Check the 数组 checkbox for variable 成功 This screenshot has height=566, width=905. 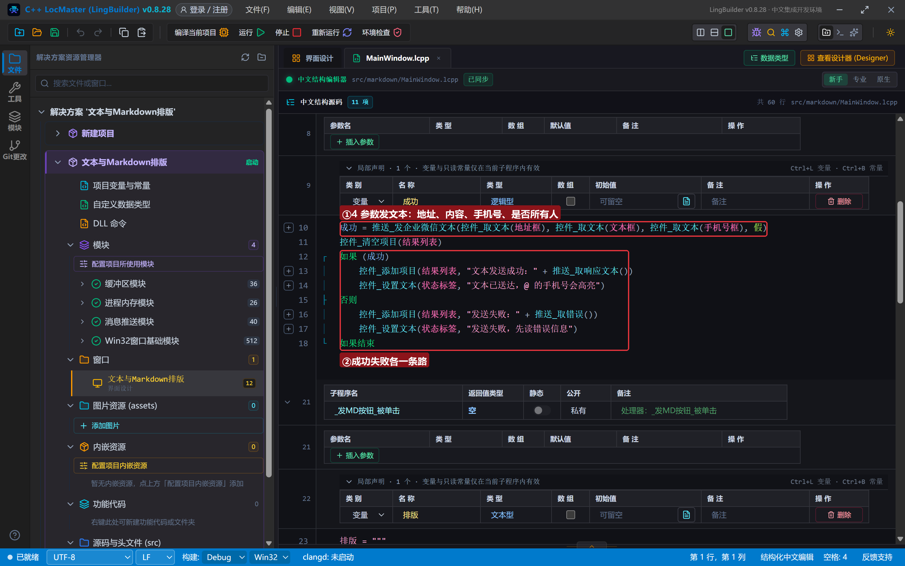coord(570,201)
